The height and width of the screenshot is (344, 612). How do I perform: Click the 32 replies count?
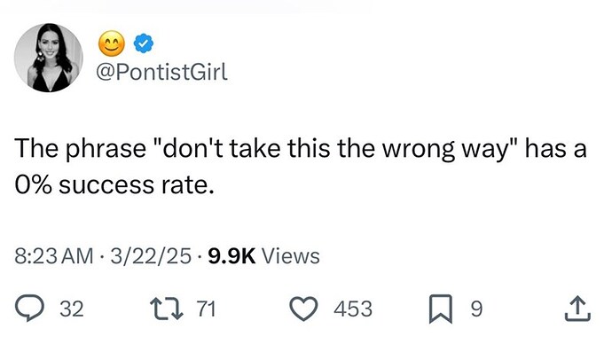tap(72, 309)
